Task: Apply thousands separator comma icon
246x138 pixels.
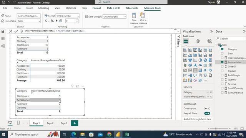Action: 57,21
